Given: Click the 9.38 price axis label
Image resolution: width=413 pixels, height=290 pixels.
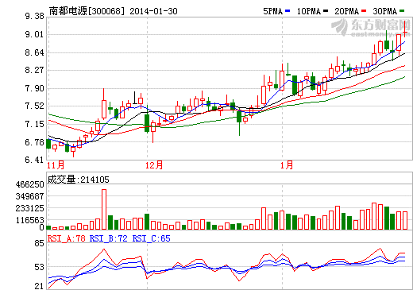Looking at the screenshot, I should pyautogui.click(x=34, y=17).
